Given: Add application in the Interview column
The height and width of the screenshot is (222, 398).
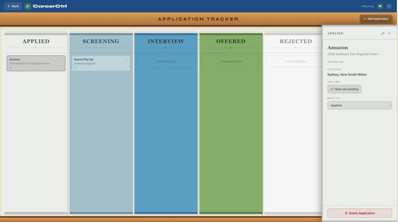Looking at the screenshot, I should pos(166,61).
